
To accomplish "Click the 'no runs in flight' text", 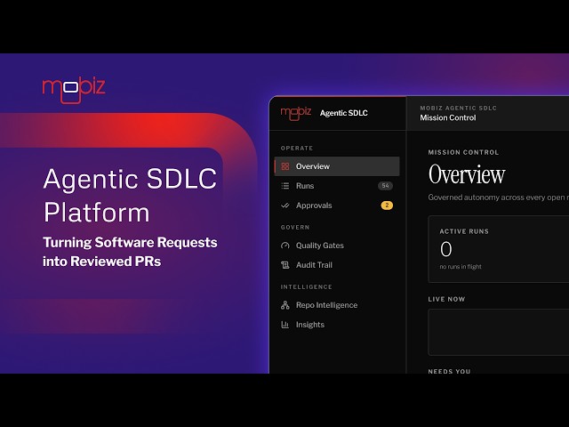I will pyautogui.click(x=461, y=267).
